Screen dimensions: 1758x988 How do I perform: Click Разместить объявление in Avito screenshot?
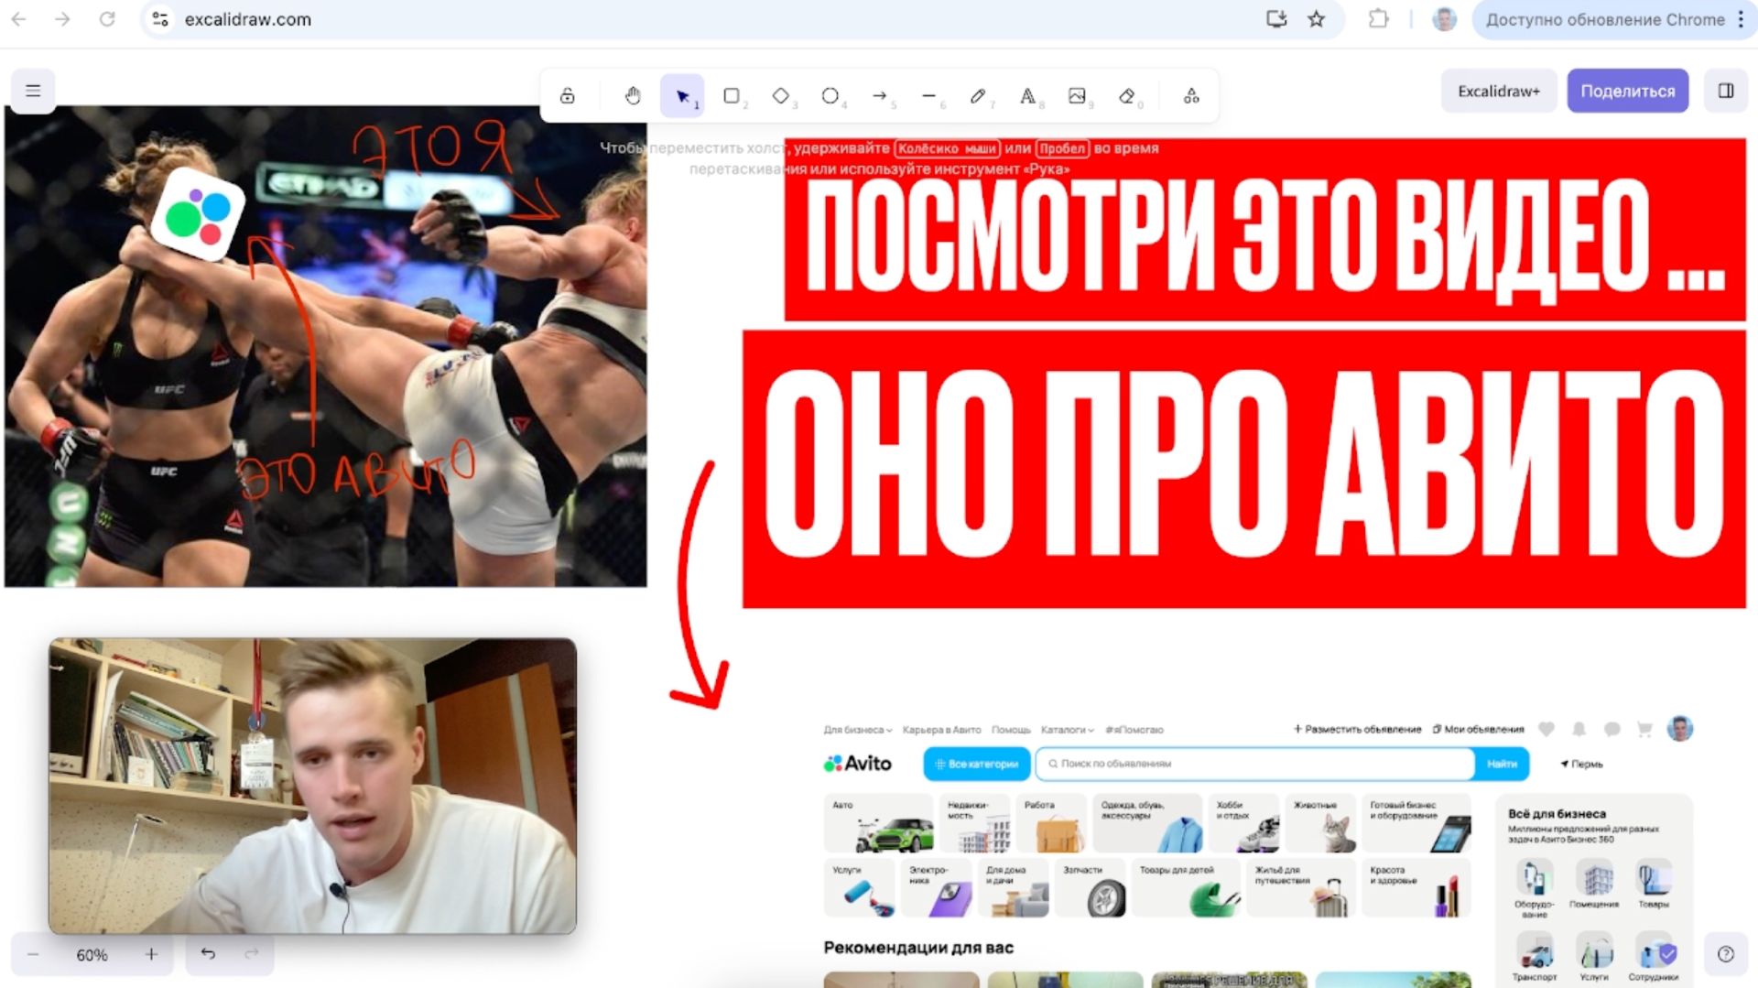pyautogui.click(x=1357, y=730)
